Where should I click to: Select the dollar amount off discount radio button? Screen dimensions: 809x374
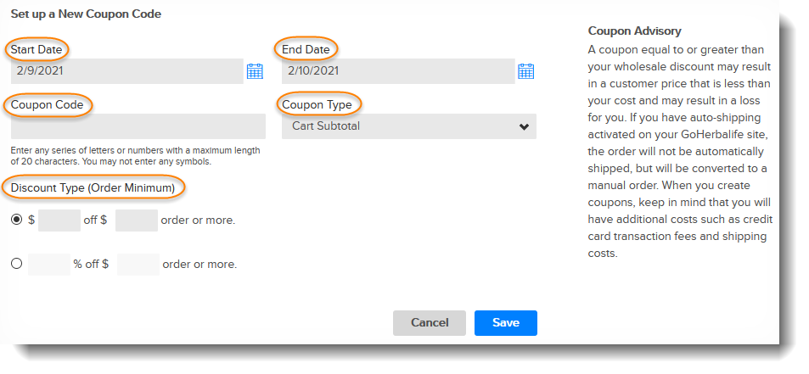16,220
